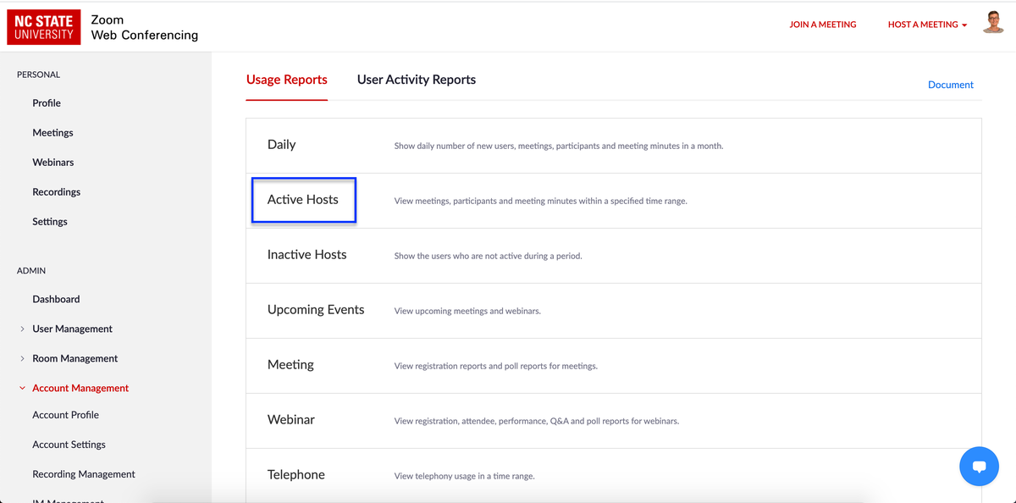Open the Webinar report

tap(292, 420)
